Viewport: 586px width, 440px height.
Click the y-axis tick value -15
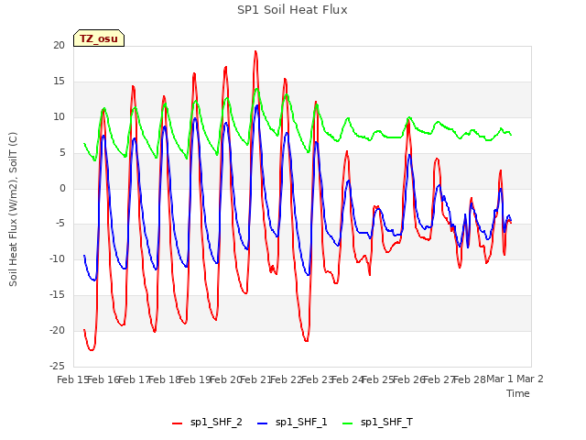(57, 295)
